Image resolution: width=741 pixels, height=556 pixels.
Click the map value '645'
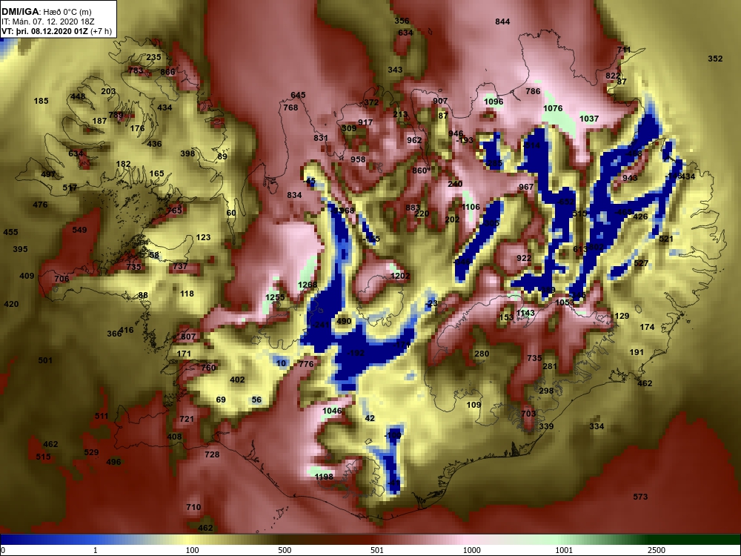click(298, 95)
